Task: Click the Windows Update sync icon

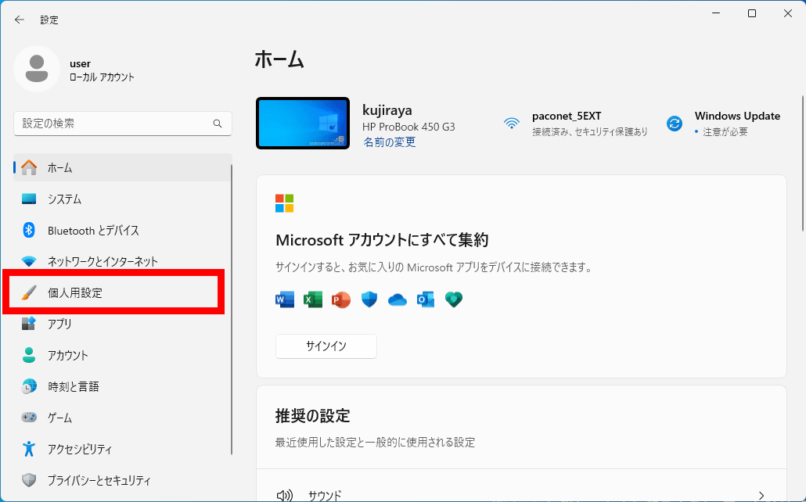Action: (x=674, y=123)
